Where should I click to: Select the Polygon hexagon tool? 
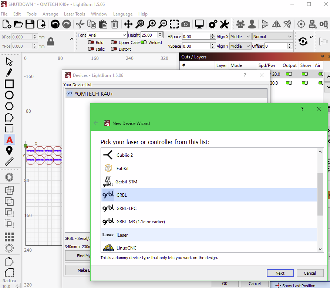click(x=9, y=106)
